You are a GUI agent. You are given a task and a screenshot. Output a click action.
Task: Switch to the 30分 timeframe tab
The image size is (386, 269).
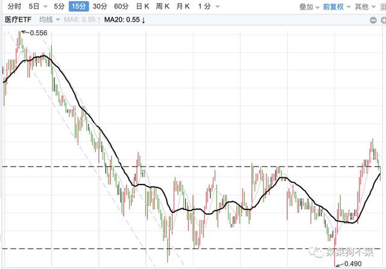pos(100,7)
